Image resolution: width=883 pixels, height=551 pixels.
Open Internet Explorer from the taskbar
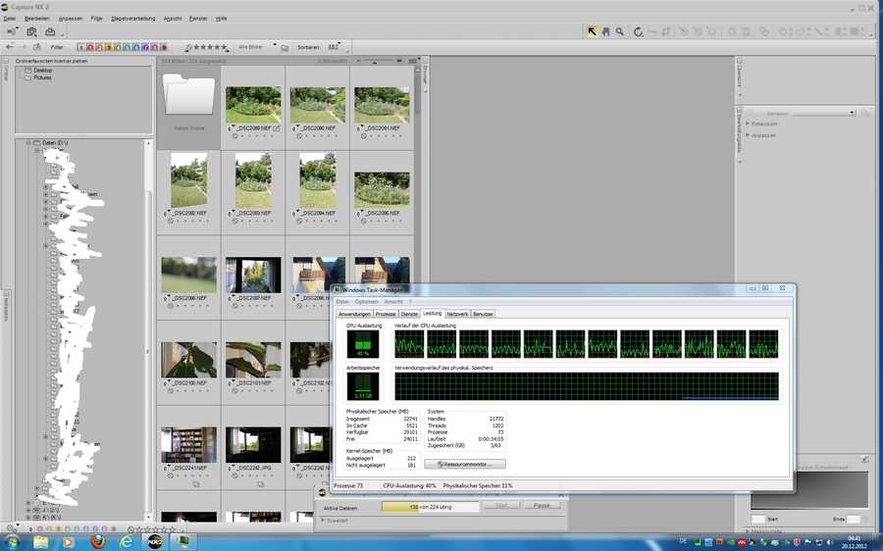pyautogui.click(x=127, y=542)
